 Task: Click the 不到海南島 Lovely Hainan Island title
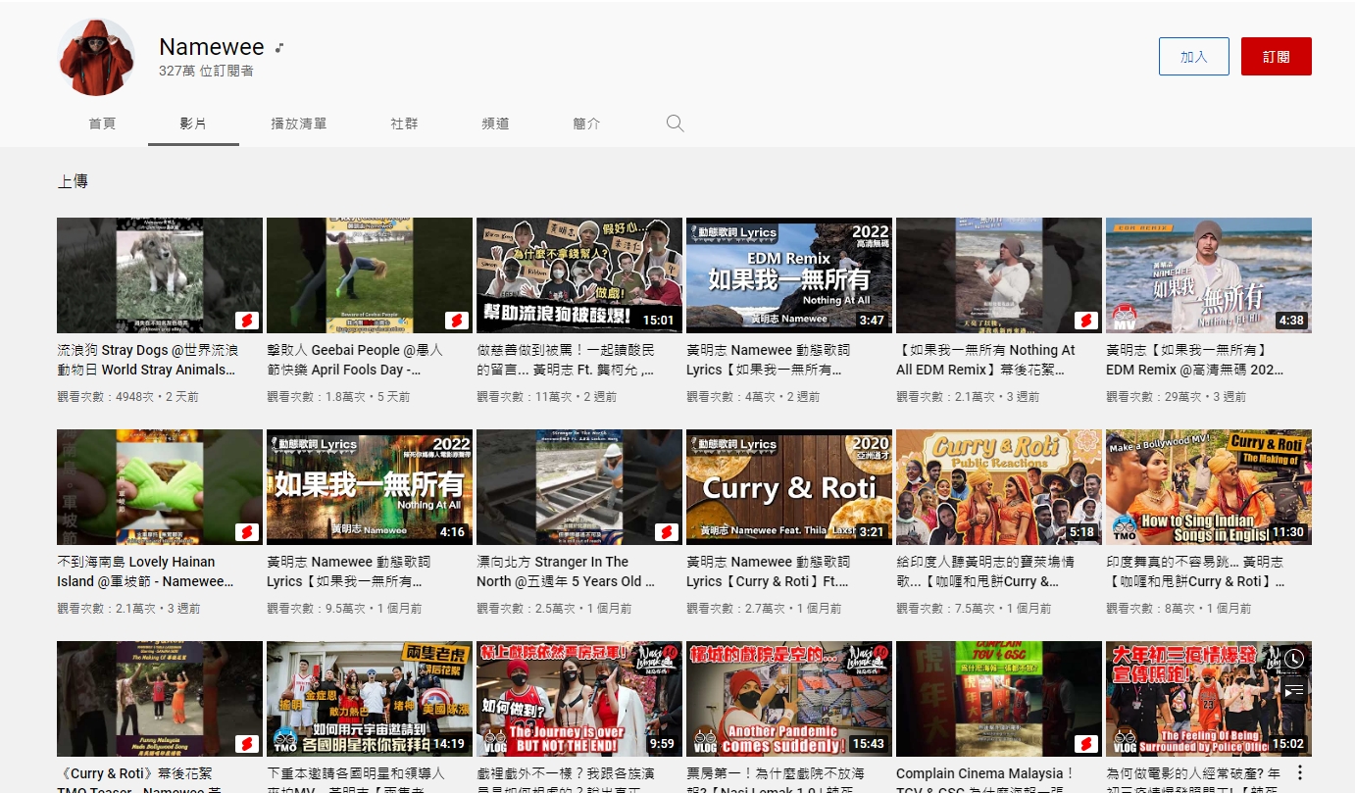click(146, 571)
